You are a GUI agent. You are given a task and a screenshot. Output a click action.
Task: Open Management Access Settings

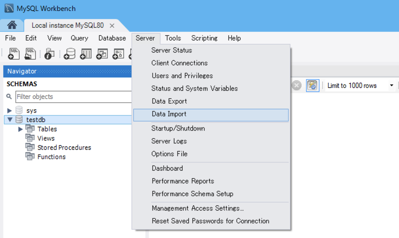click(211, 208)
